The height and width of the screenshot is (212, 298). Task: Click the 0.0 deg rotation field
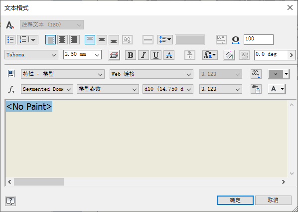click(271, 55)
